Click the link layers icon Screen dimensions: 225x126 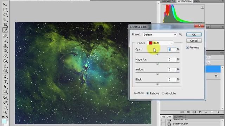tap(182, 112)
